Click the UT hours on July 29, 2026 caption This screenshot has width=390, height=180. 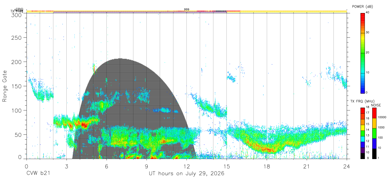pyautogui.click(x=187, y=174)
